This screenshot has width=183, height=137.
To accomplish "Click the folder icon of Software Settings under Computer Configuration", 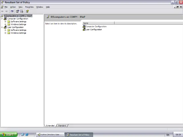I will [9, 21].
